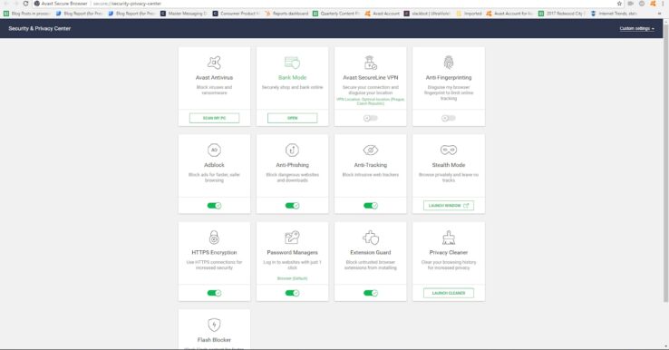
Task: Open the Avast Account bookmark
Action: click(383, 14)
